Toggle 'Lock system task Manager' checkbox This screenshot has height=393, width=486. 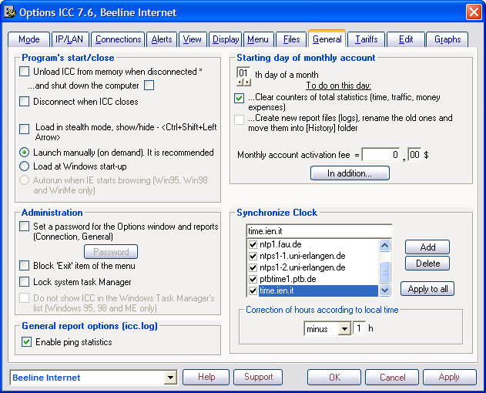(25, 282)
